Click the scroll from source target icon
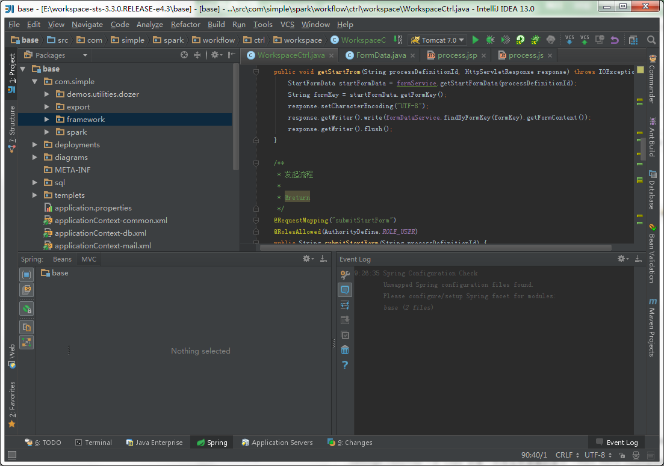Screen dimensions: 664x466 click(184, 55)
